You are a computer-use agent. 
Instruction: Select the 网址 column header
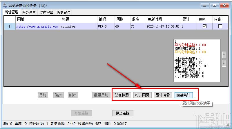(38, 19)
